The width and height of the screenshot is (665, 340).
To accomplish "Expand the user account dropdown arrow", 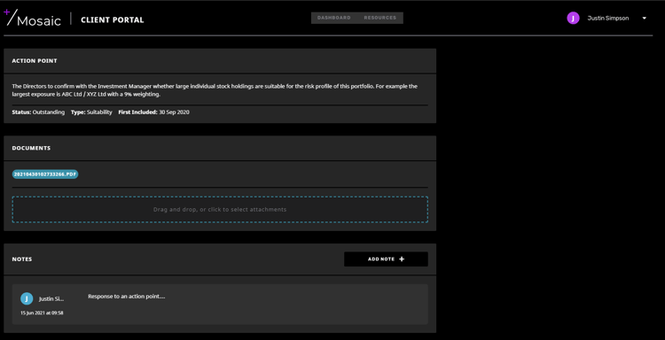I will coord(645,19).
